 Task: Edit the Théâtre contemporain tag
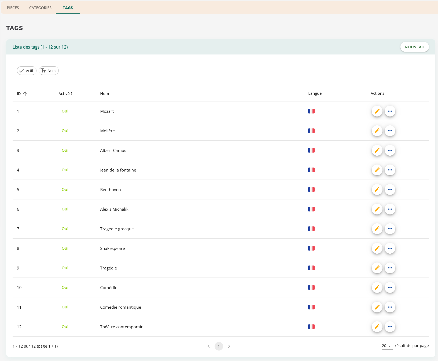coord(377,327)
